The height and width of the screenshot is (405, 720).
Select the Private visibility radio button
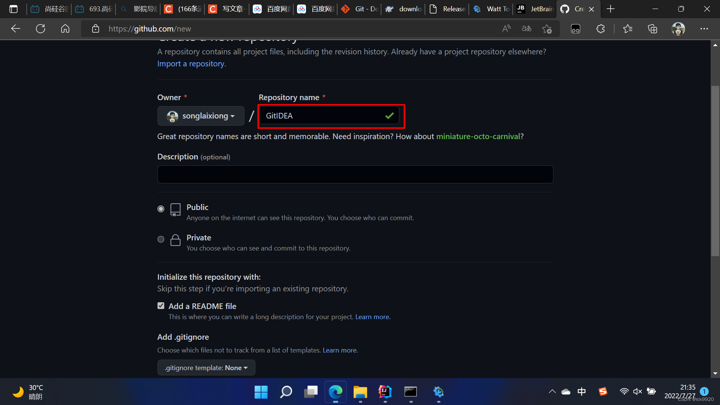point(161,239)
